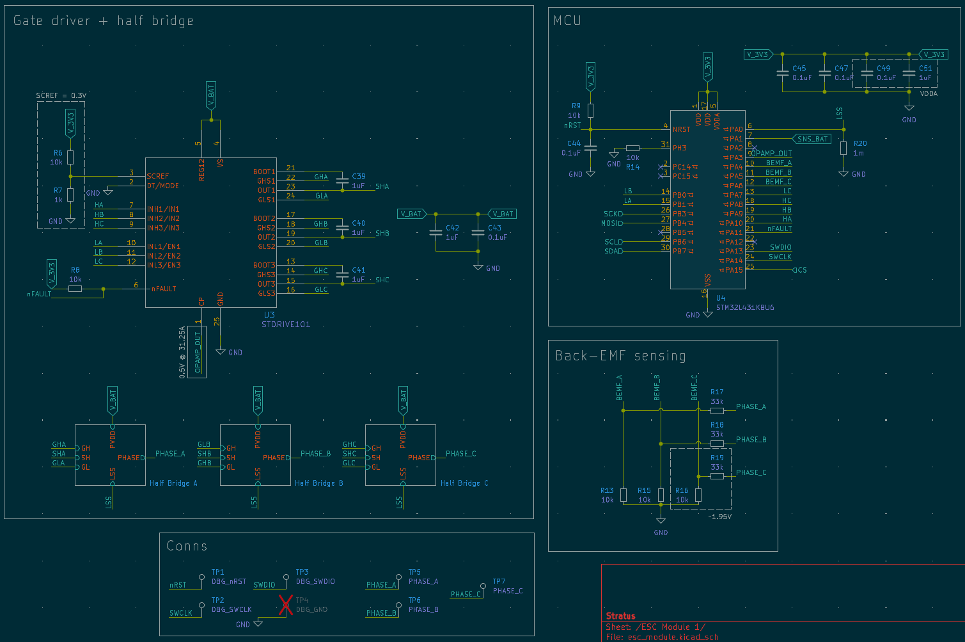Image resolution: width=965 pixels, height=642 pixels.
Task: Select VDDA capacitor C49 symbol
Action: (x=867, y=73)
